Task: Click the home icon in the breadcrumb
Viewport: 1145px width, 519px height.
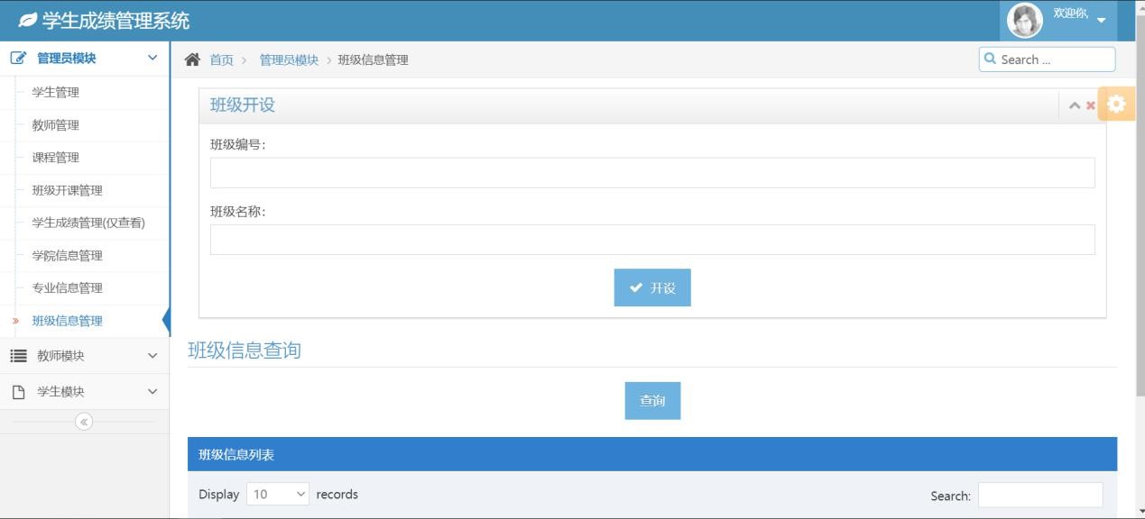Action: pyautogui.click(x=192, y=59)
